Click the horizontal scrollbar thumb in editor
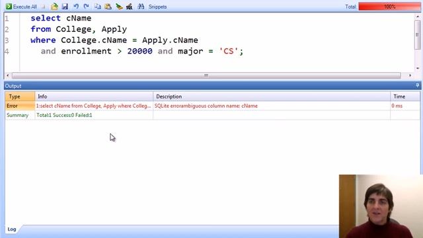The image size is (423, 238). coord(206,75)
